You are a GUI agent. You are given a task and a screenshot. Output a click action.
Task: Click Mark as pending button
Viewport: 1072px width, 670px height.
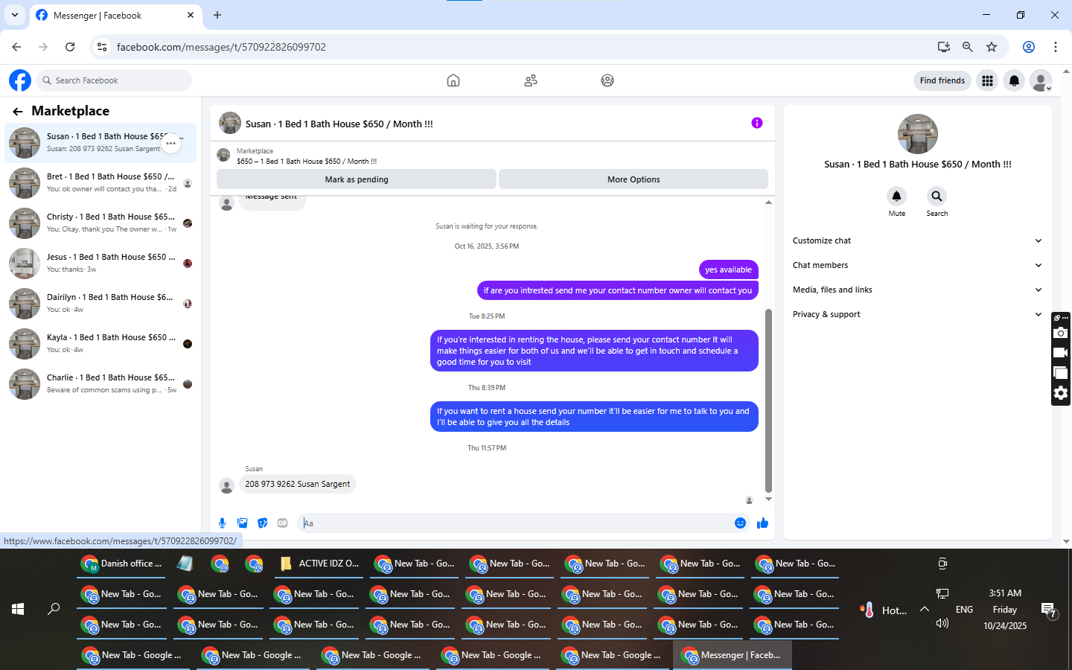357,179
